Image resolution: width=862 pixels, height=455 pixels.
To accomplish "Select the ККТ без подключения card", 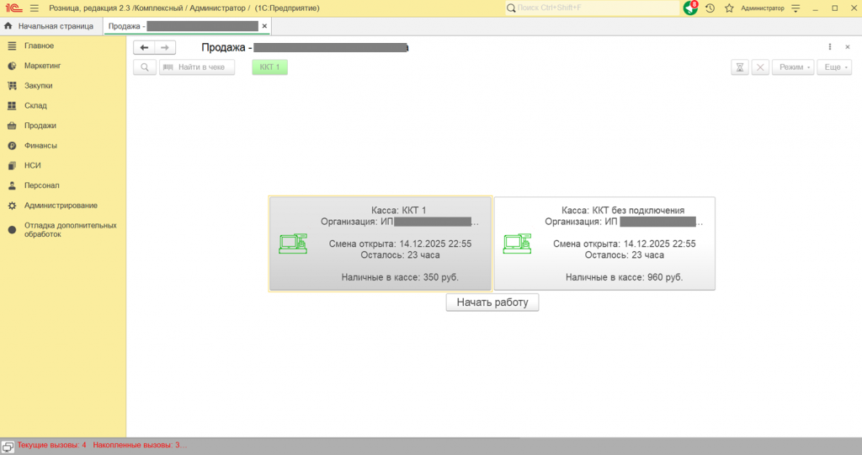I will tap(604, 244).
